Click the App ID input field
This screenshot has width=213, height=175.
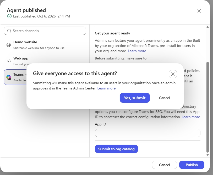[148, 133]
